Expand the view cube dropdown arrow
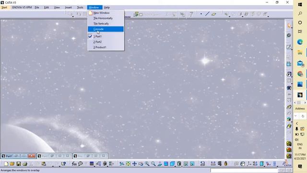Screen dimensions: 307x173 click(176, 166)
